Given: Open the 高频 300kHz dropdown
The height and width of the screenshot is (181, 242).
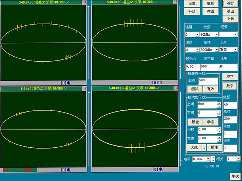Looking at the screenshot, I should coord(216,50).
